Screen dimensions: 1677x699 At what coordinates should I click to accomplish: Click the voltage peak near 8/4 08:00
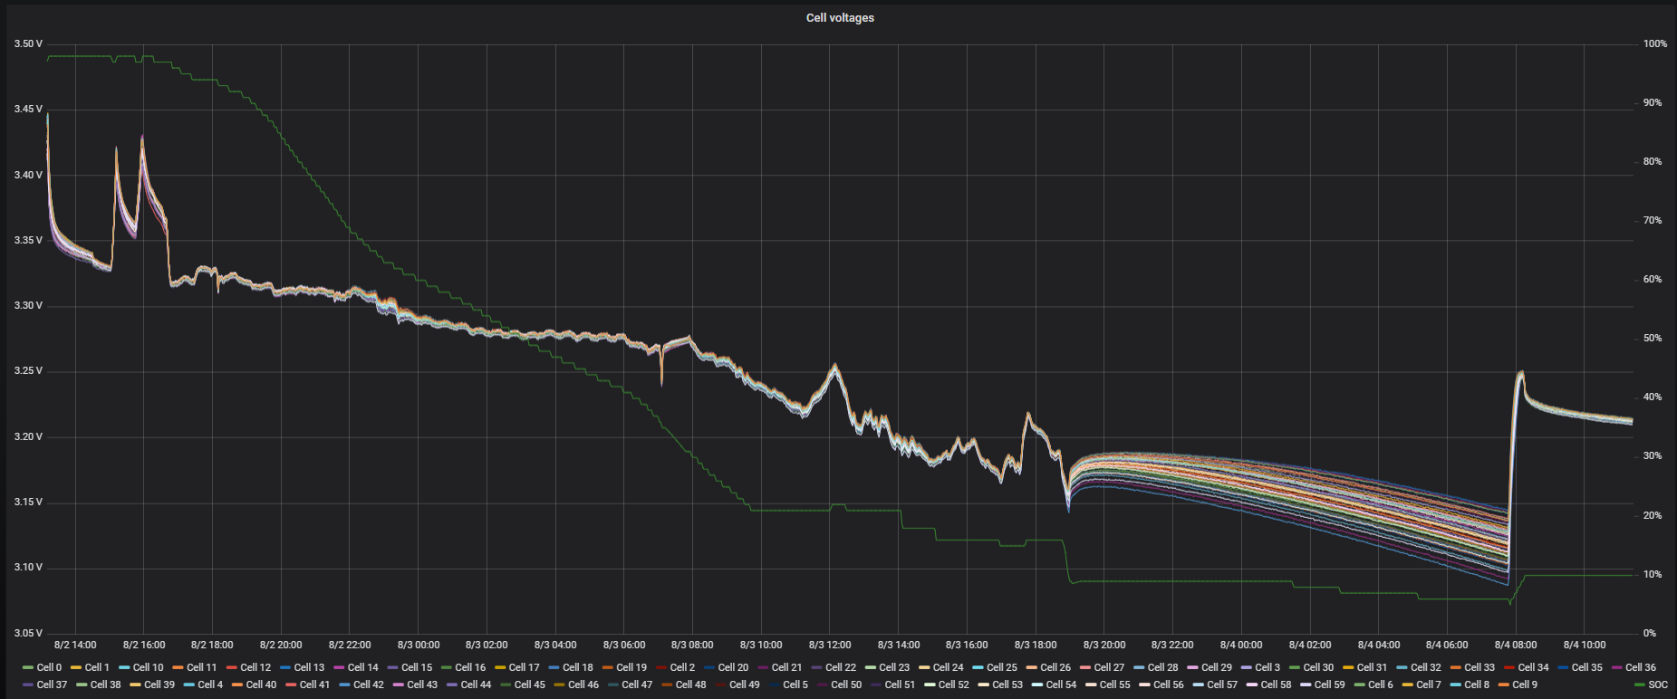1520,372
